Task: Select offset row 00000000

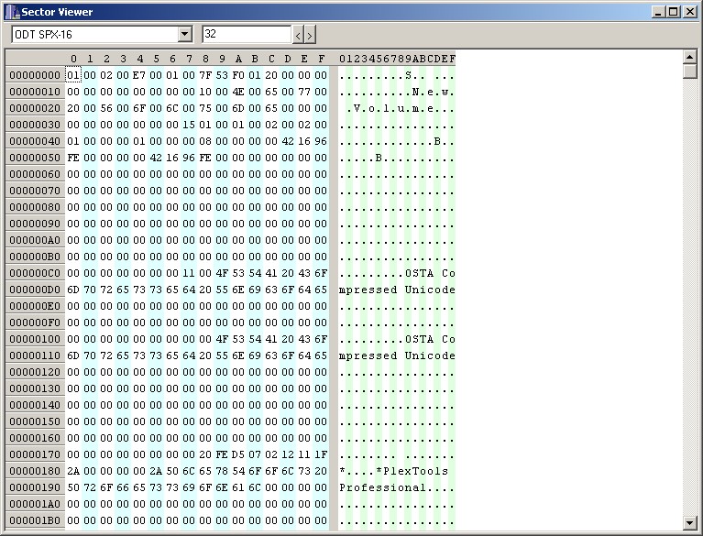Action: (x=35, y=75)
